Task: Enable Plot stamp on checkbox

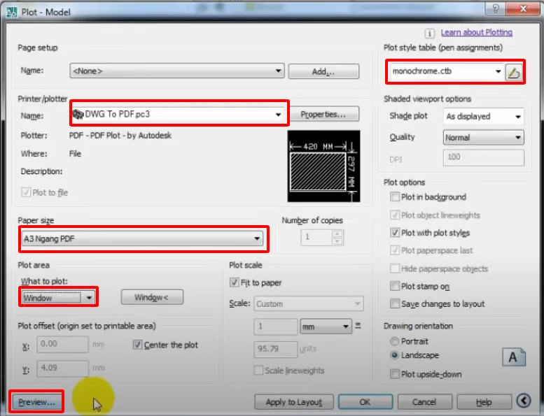Action: pos(394,286)
